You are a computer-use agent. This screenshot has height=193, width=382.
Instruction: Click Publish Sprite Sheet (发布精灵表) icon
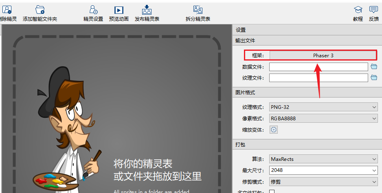coord(147,9)
